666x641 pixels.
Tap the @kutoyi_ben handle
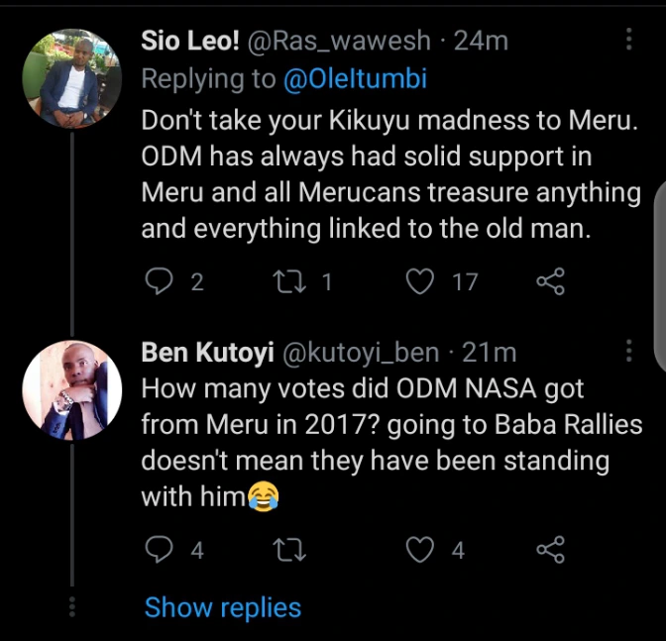[361, 352]
